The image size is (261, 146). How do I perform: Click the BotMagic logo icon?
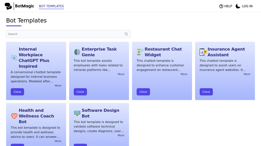coord(8,6)
